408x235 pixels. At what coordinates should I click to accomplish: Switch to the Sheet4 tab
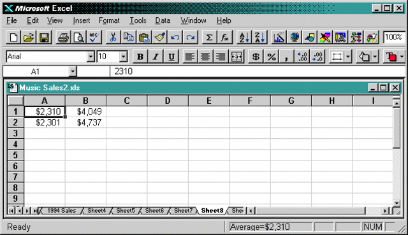(96, 211)
